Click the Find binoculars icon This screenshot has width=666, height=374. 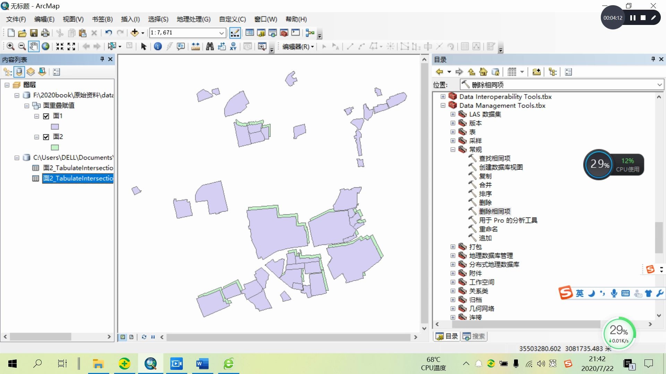[210, 46]
